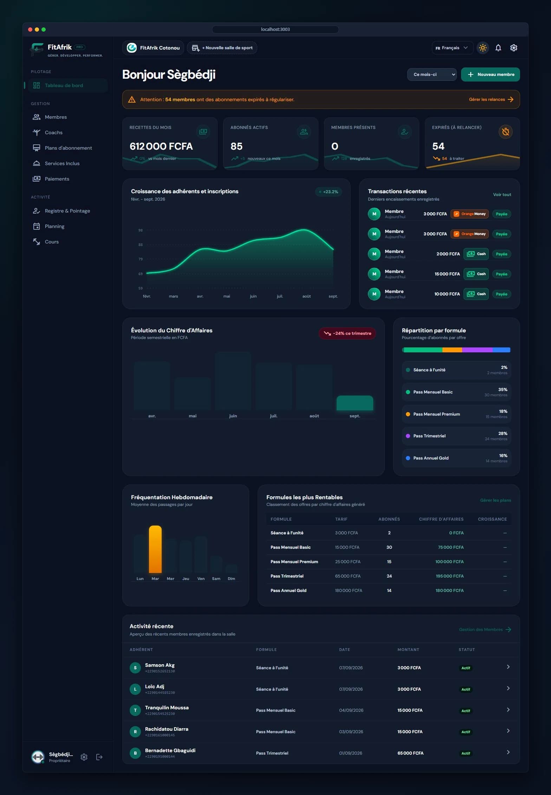Open Gestion des Membres link

(485, 630)
